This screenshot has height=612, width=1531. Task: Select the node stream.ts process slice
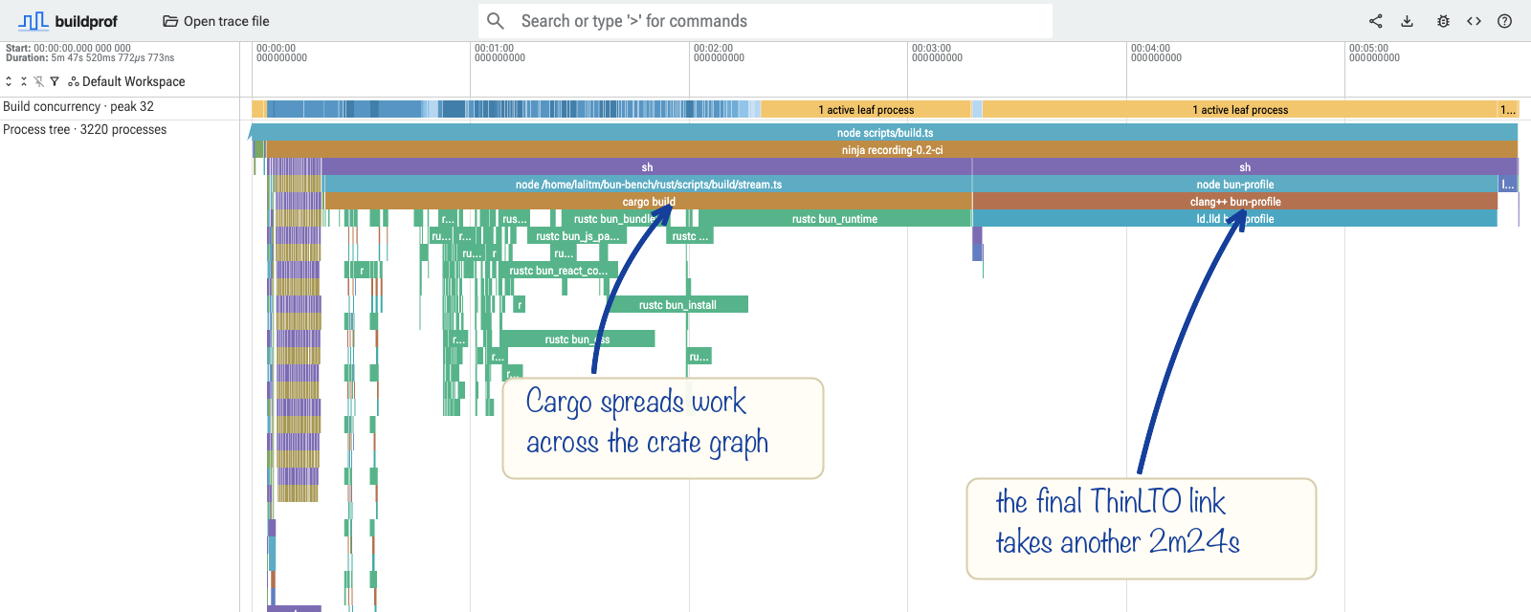648,185
